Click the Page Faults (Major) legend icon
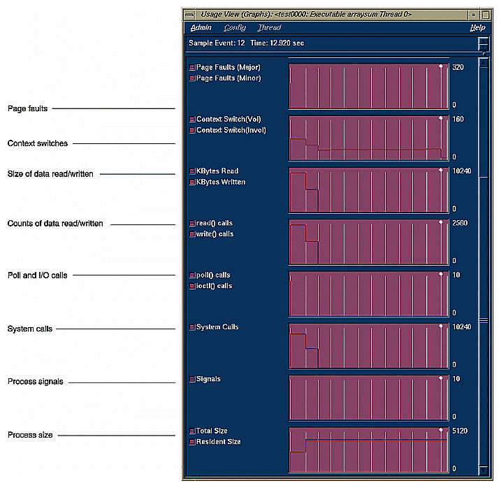This screenshot has width=501, height=488. tap(192, 68)
